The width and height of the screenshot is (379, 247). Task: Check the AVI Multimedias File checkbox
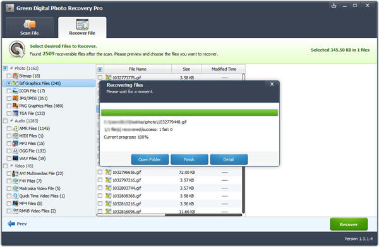point(9,173)
